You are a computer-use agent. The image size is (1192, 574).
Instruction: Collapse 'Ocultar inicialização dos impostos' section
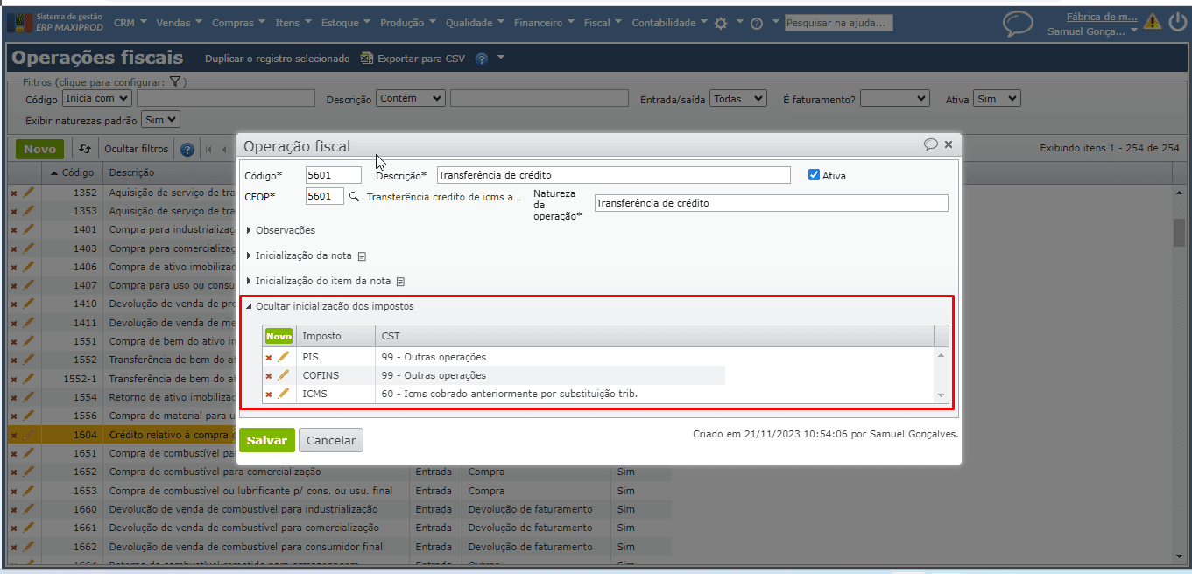click(330, 306)
